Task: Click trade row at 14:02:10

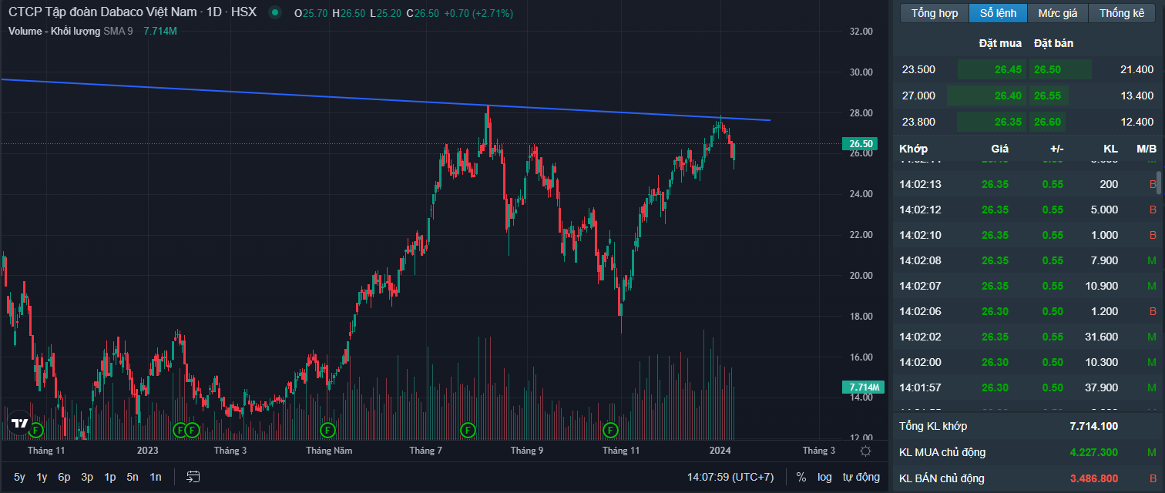Action: click(x=1028, y=235)
